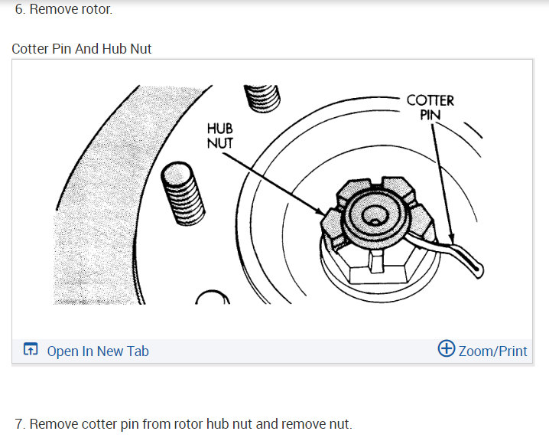Click the Open In New Tab icon

point(31,349)
